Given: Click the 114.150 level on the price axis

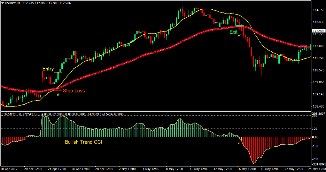Looking at the screenshot, I should point(318,10).
